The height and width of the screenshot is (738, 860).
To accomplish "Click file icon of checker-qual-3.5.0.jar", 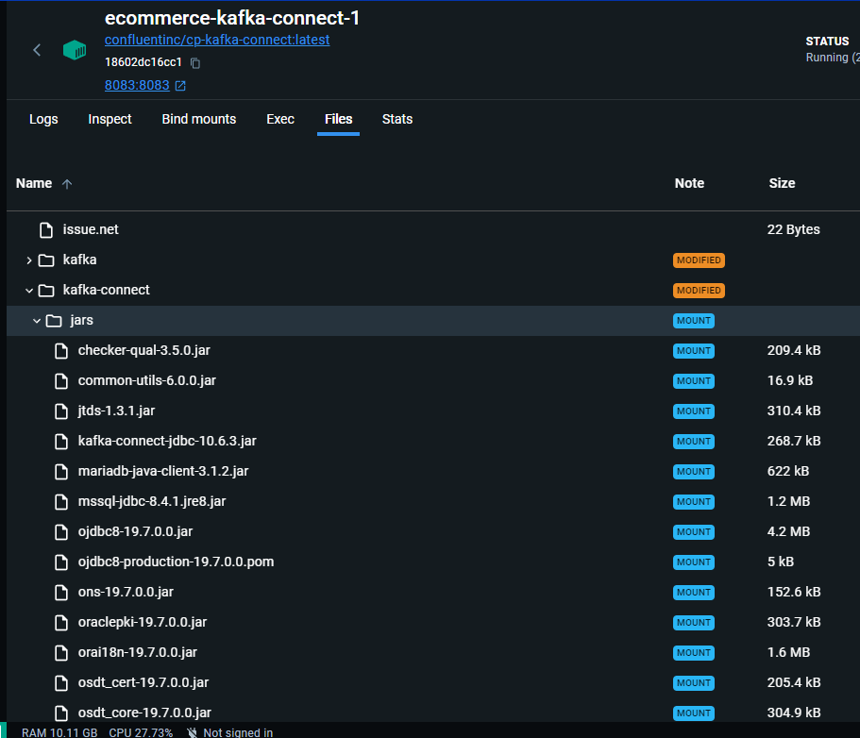I will (x=61, y=350).
